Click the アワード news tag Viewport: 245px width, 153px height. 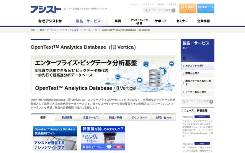click(x=202, y=117)
